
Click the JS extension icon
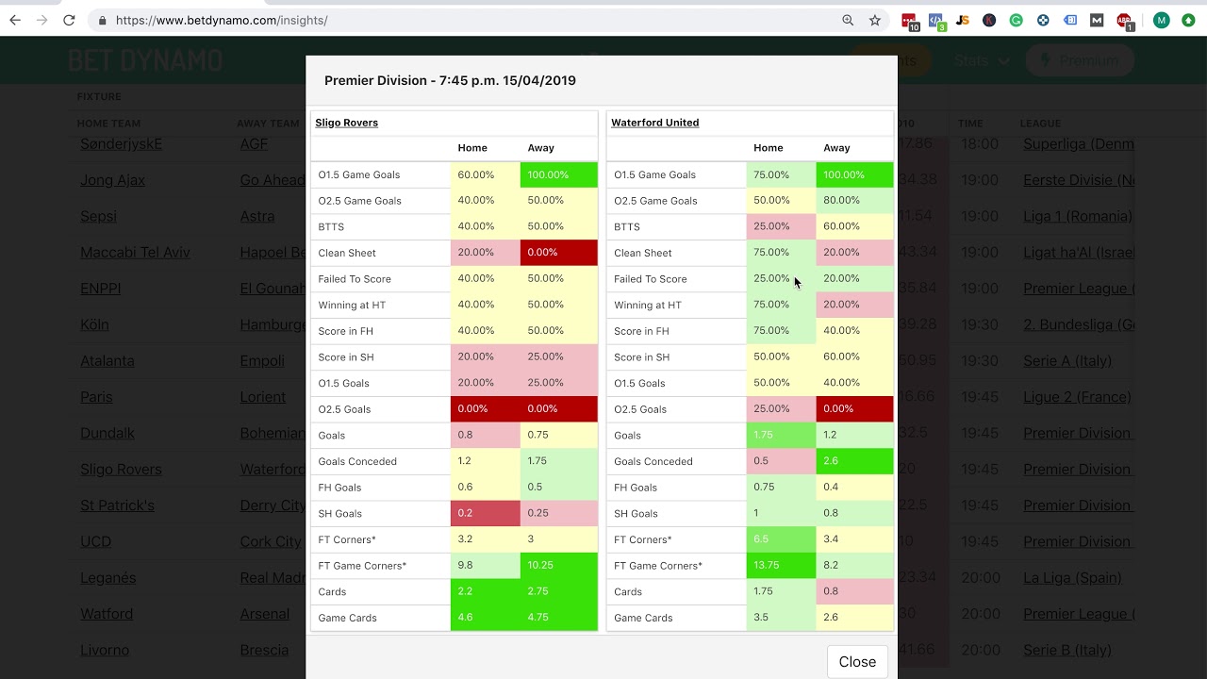(x=963, y=20)
